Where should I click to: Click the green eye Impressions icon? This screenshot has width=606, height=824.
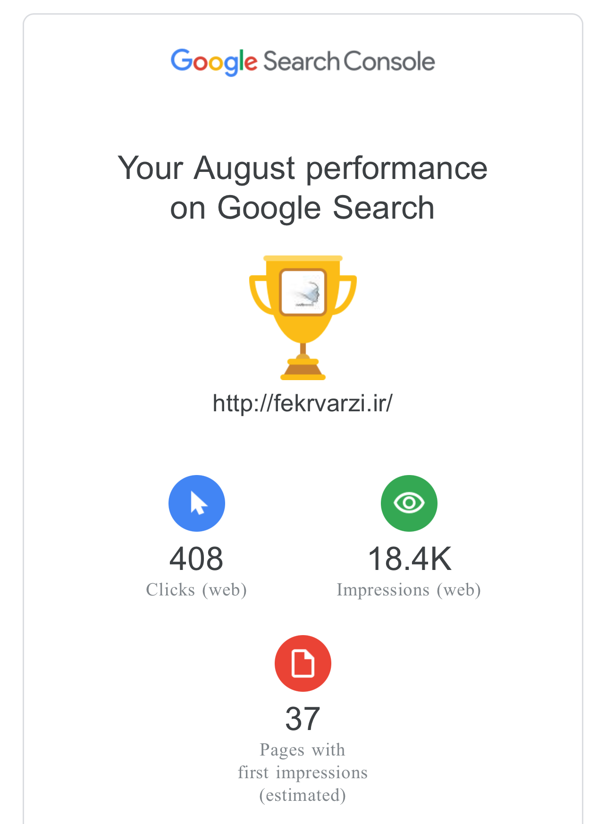pyautogui.click(x=409, y=503)
